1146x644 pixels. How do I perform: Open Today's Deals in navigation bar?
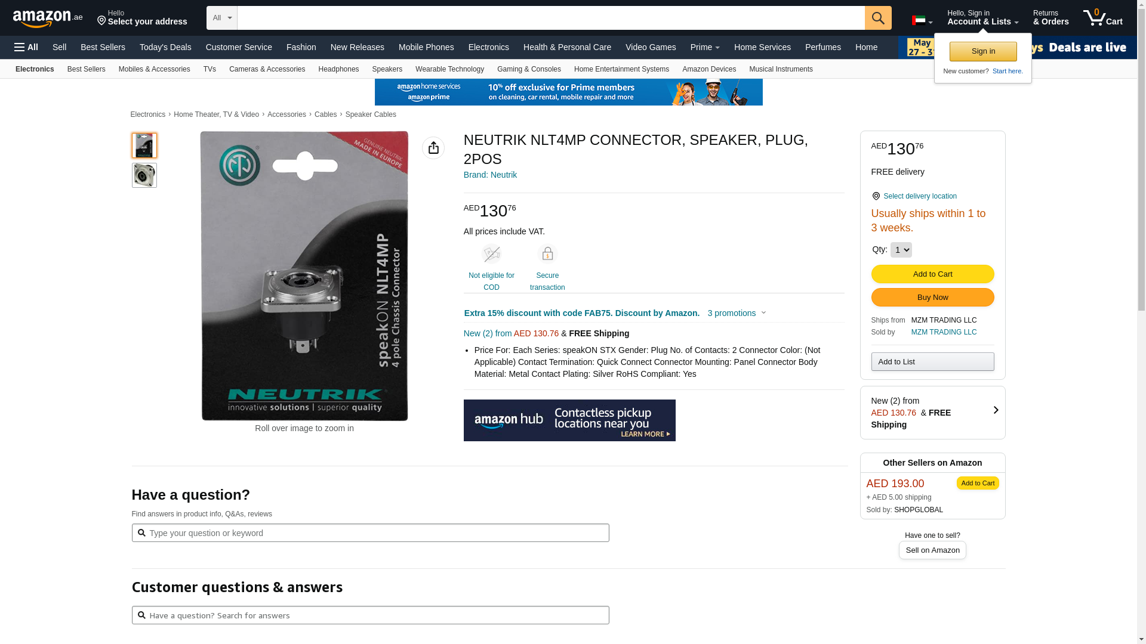(165, 47)
